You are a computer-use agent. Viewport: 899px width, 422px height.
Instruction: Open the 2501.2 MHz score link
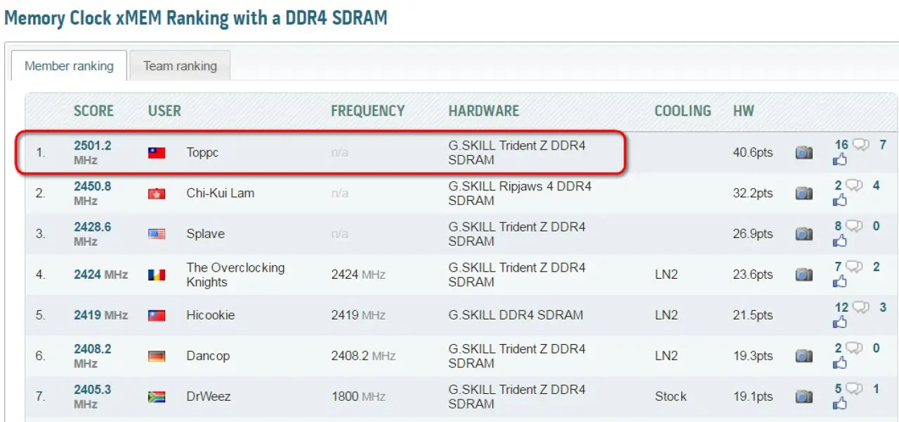pyautogui.click(x=93, y=146)
